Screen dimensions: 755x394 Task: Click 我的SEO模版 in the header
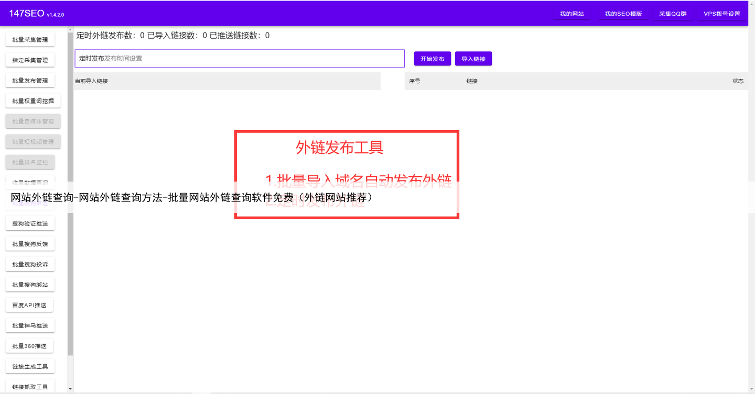coord(623,14)
